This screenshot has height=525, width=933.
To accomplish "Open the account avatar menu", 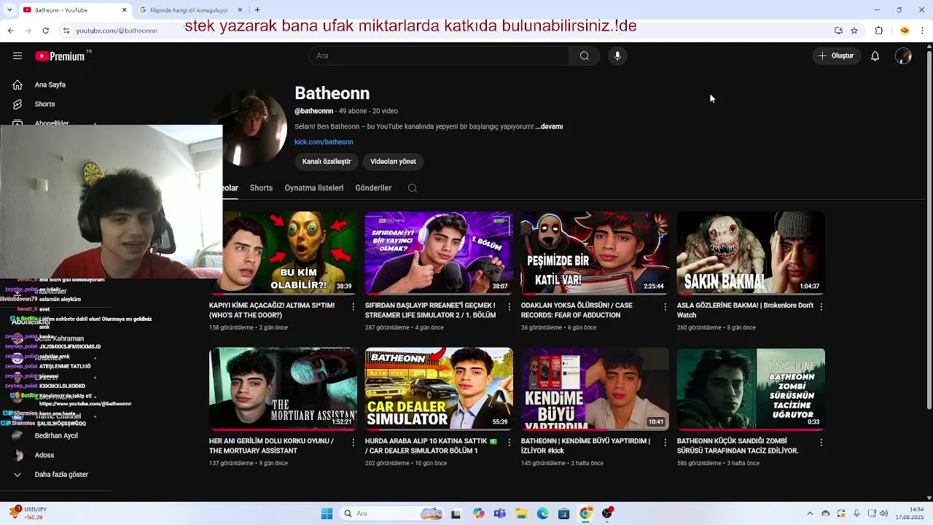I will pyautogui.click(x=903, y=56).
